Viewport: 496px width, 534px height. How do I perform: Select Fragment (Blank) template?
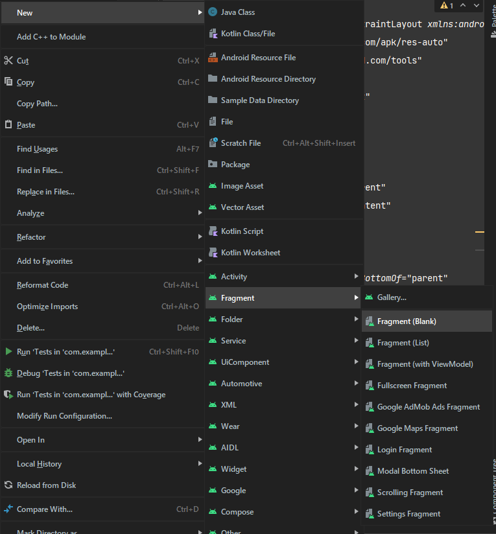click(427, 321)
